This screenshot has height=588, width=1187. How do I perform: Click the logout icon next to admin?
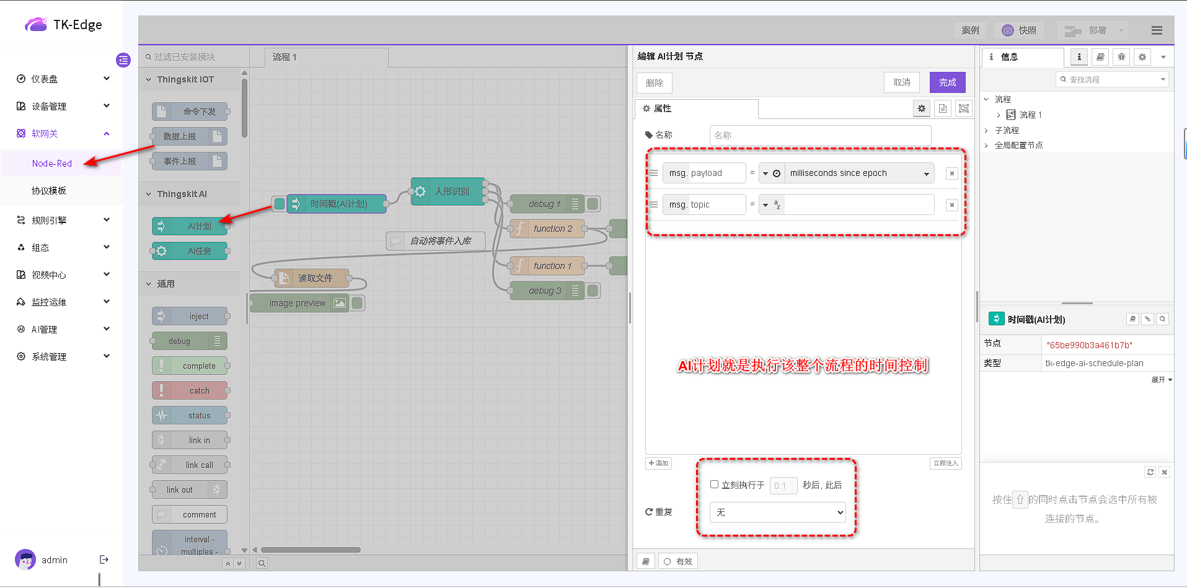[x=104, y=559]
